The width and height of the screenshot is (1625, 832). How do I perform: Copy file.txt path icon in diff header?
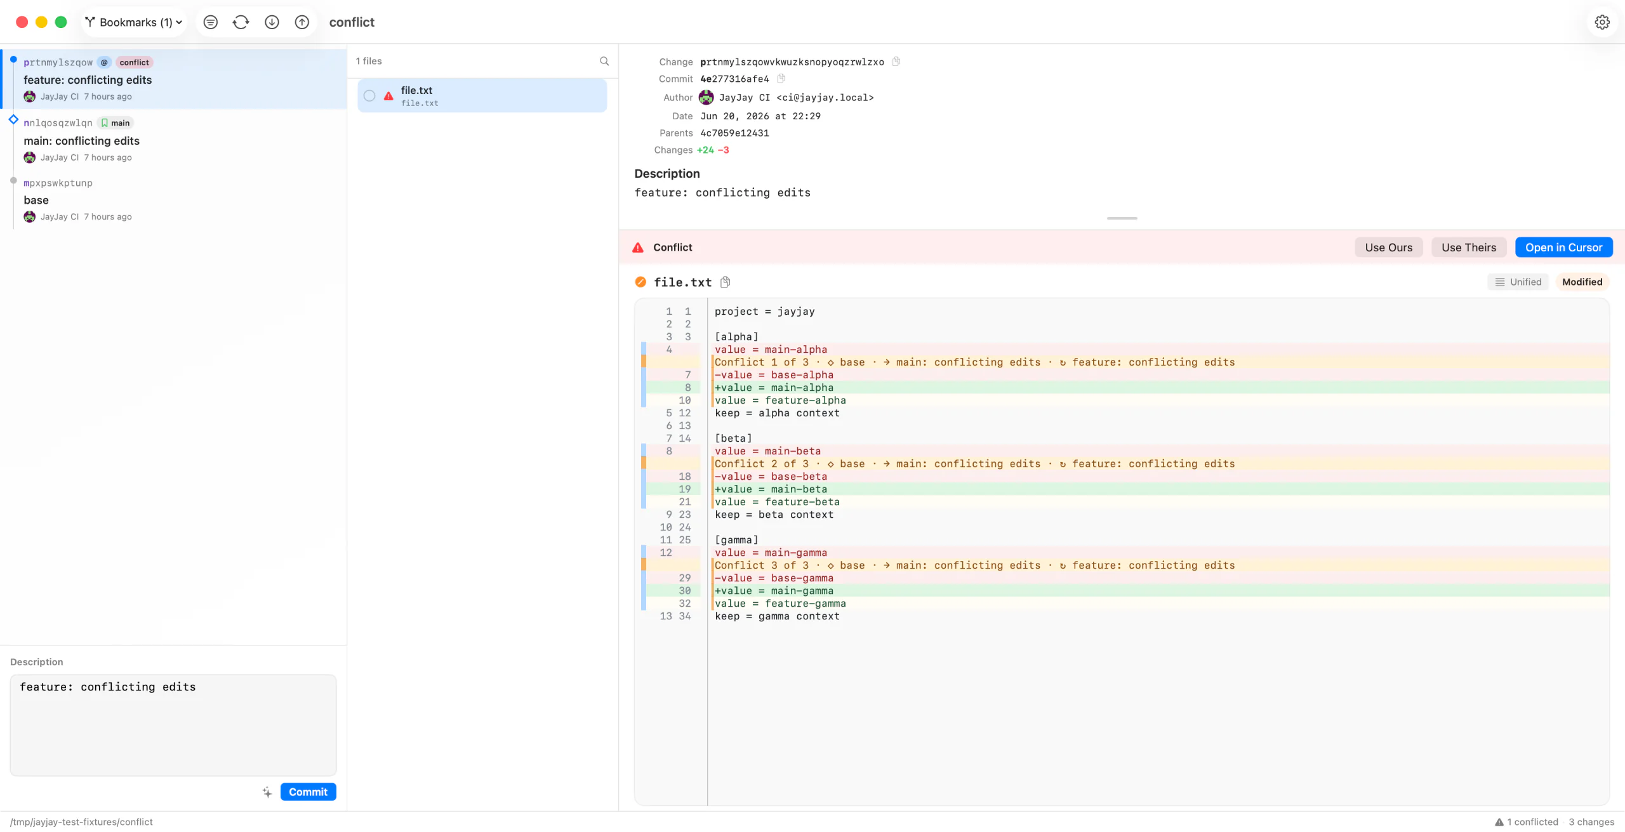(726, 282)
